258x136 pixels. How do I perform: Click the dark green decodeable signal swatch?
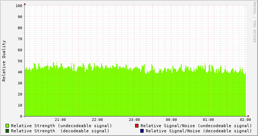click(7, 131)
